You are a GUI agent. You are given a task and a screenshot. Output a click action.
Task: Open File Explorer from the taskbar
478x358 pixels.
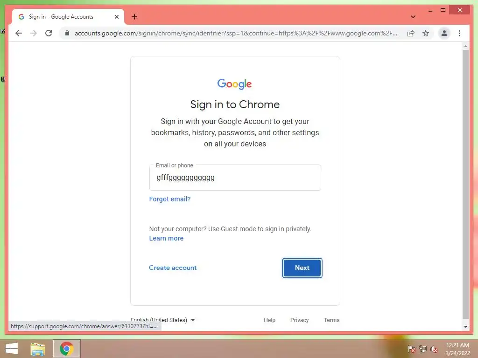pos(37,349)
